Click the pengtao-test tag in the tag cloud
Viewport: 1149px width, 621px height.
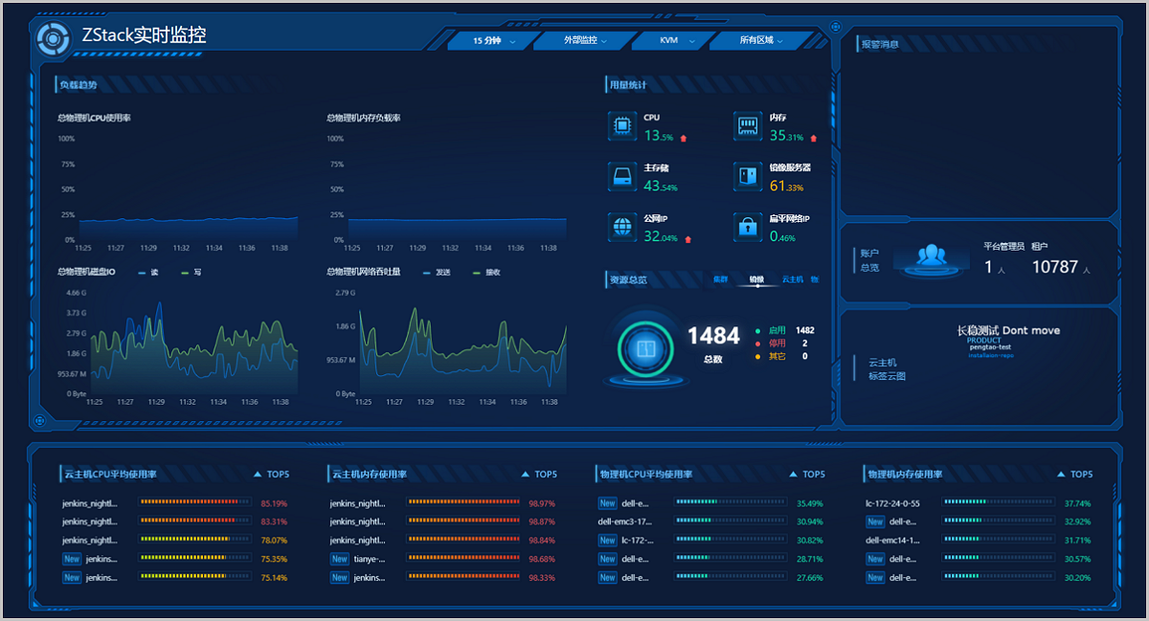click(990, 347)
